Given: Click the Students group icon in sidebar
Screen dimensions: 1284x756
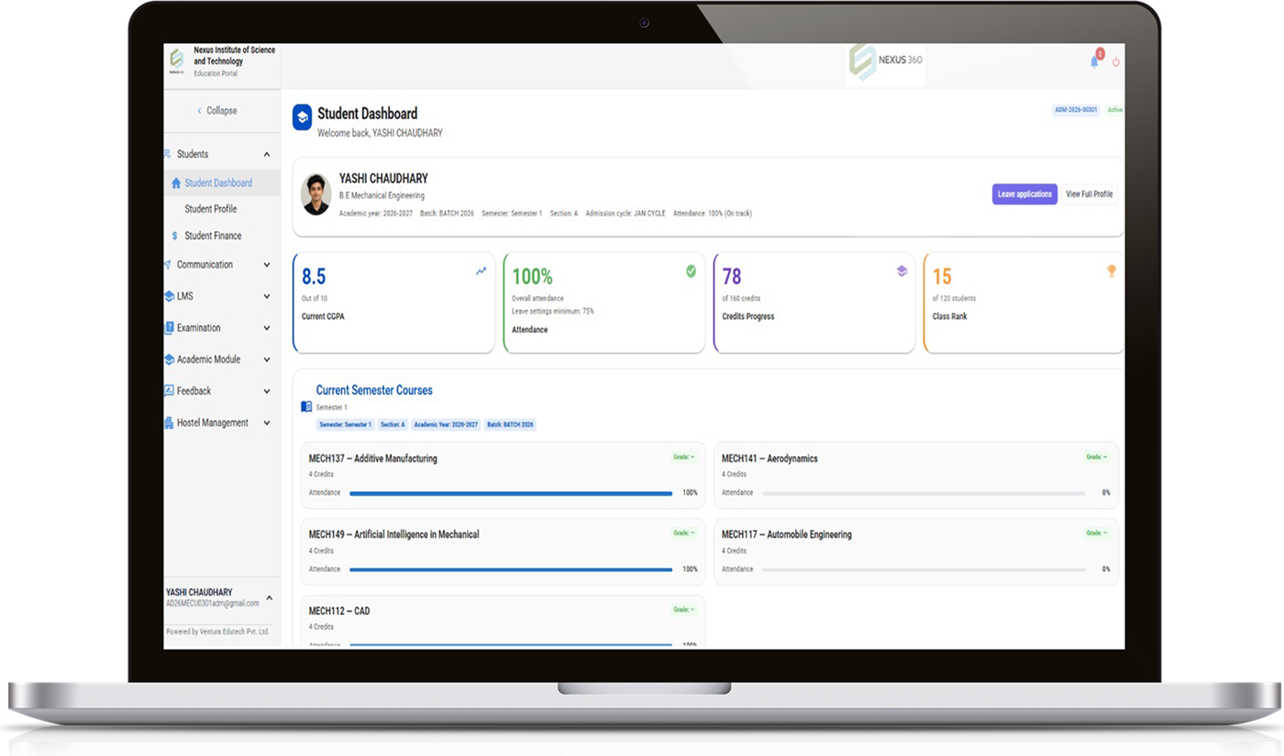Looking at the screenshot, I should [167, 154].
